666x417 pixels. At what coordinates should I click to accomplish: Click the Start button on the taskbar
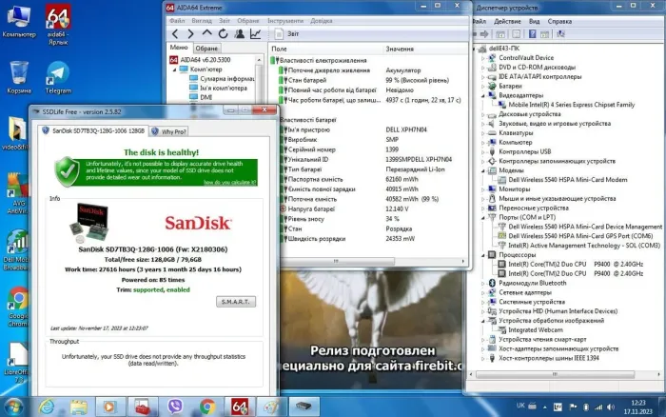tap(13, 405)
